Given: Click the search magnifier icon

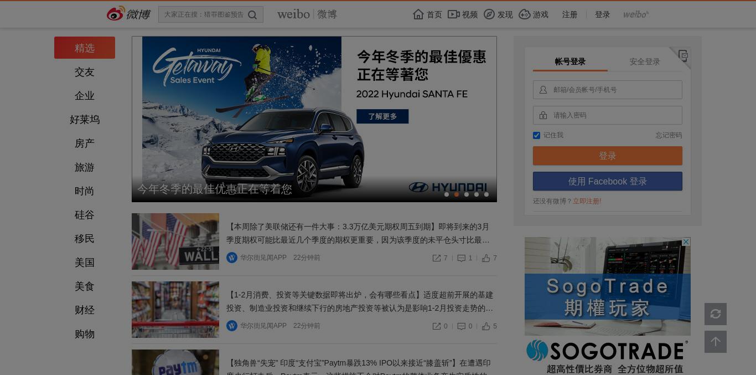Looking at the screenshot, I should [252, 15].
